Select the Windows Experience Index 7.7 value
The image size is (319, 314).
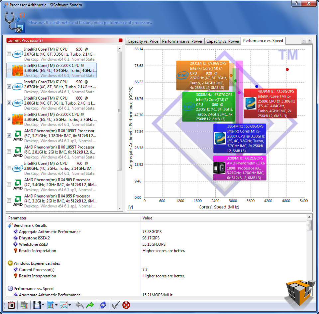pyautogui.click(x=145, y=270)
